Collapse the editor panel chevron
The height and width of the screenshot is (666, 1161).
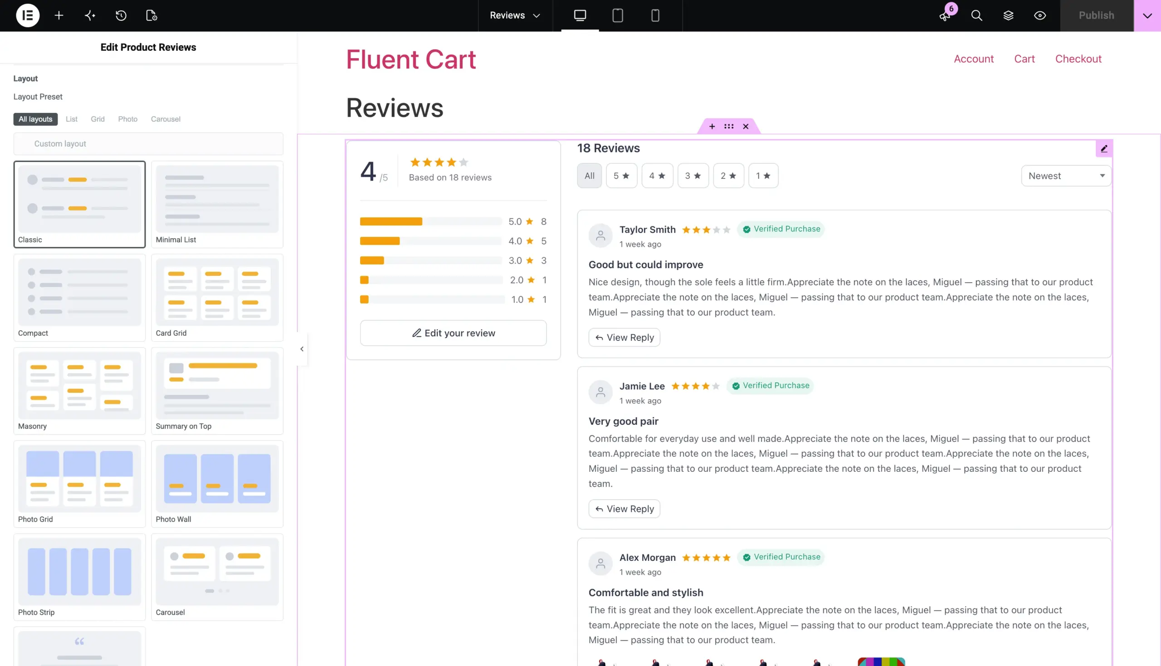point(302,349)
